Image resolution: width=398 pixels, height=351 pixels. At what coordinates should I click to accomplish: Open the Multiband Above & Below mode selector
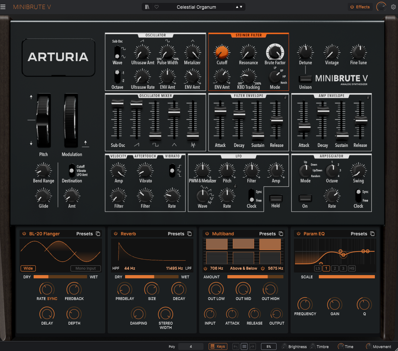click(243, 268)
